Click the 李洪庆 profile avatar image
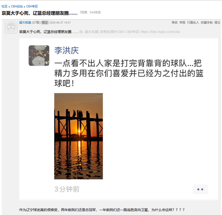This screenshot has height=215, width=222. click(x=39, y=56)
